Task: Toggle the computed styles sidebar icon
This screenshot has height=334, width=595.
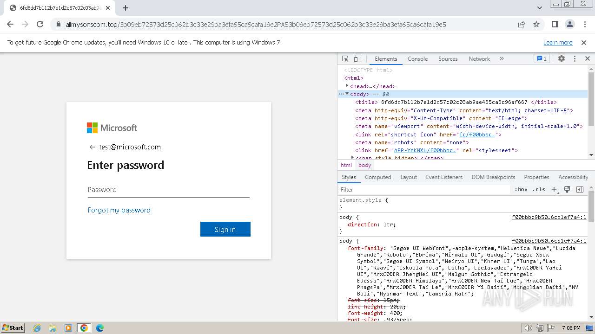Action: (x=580, y=189)
